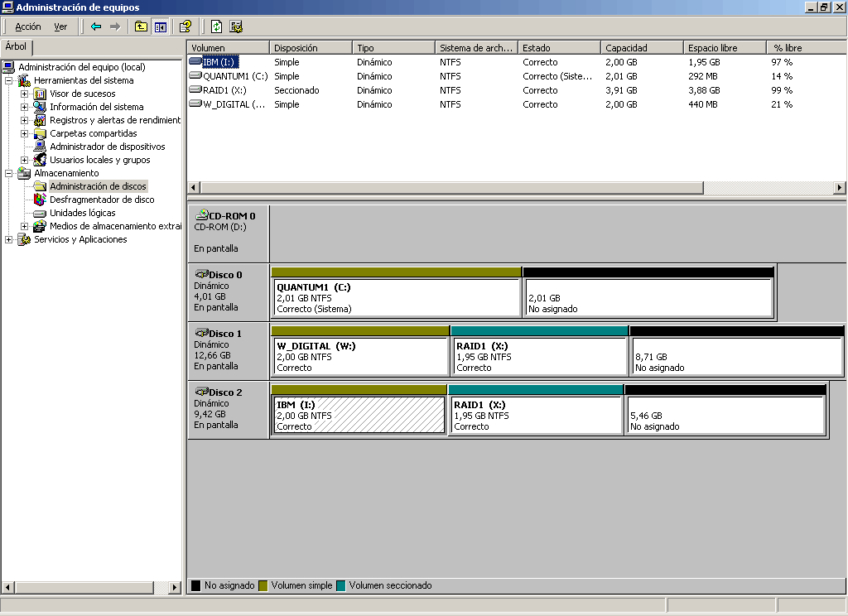Click the Back arrow toolbar icon
This screenshot has width=848, height=616.
[x=96, y=26]
